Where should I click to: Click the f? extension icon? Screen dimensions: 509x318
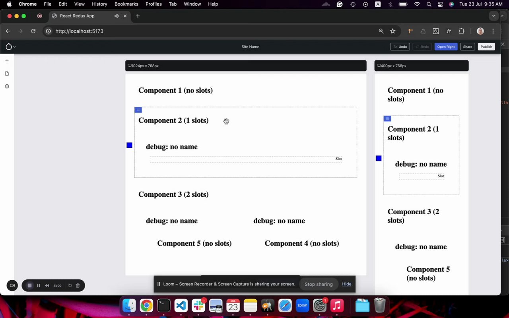(x=449, y=31)
